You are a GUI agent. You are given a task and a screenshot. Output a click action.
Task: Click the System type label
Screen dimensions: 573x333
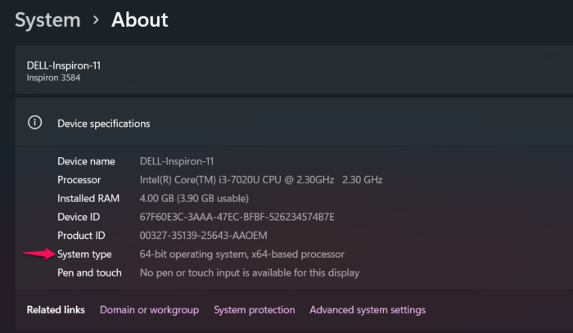84,254
